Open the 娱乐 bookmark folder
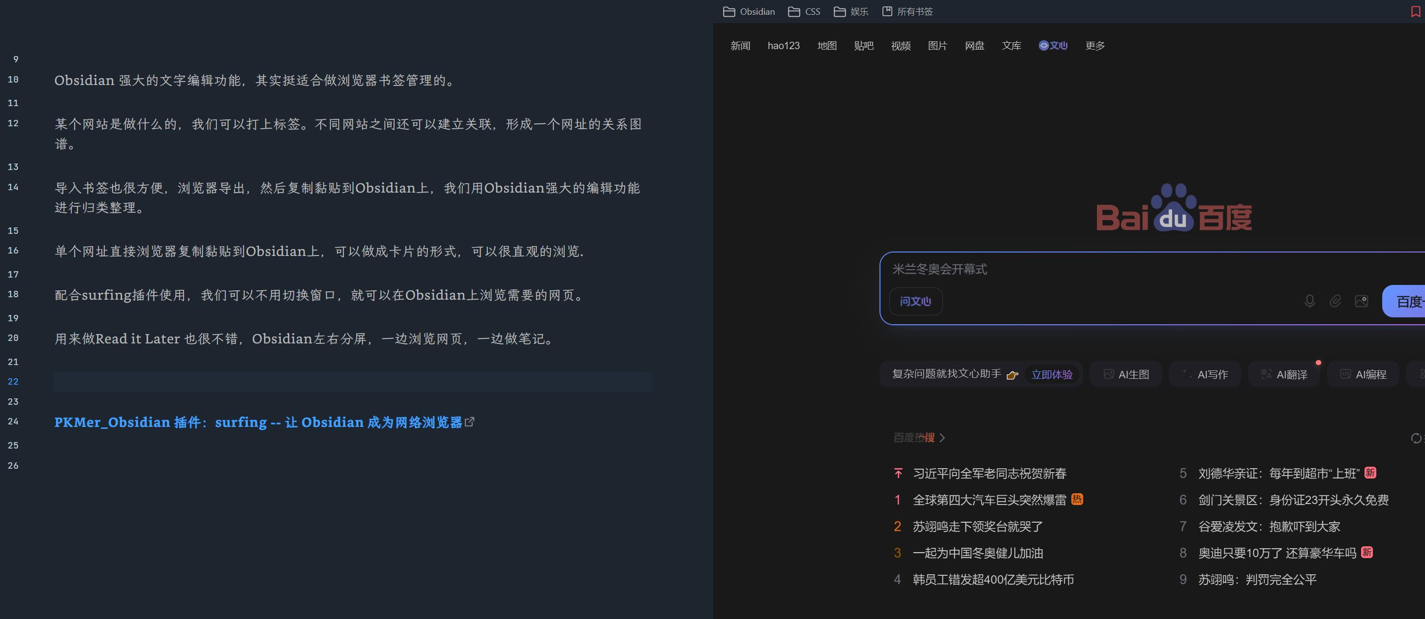Viewport: 1425px width, 619px height. click(x=851, y=12)
